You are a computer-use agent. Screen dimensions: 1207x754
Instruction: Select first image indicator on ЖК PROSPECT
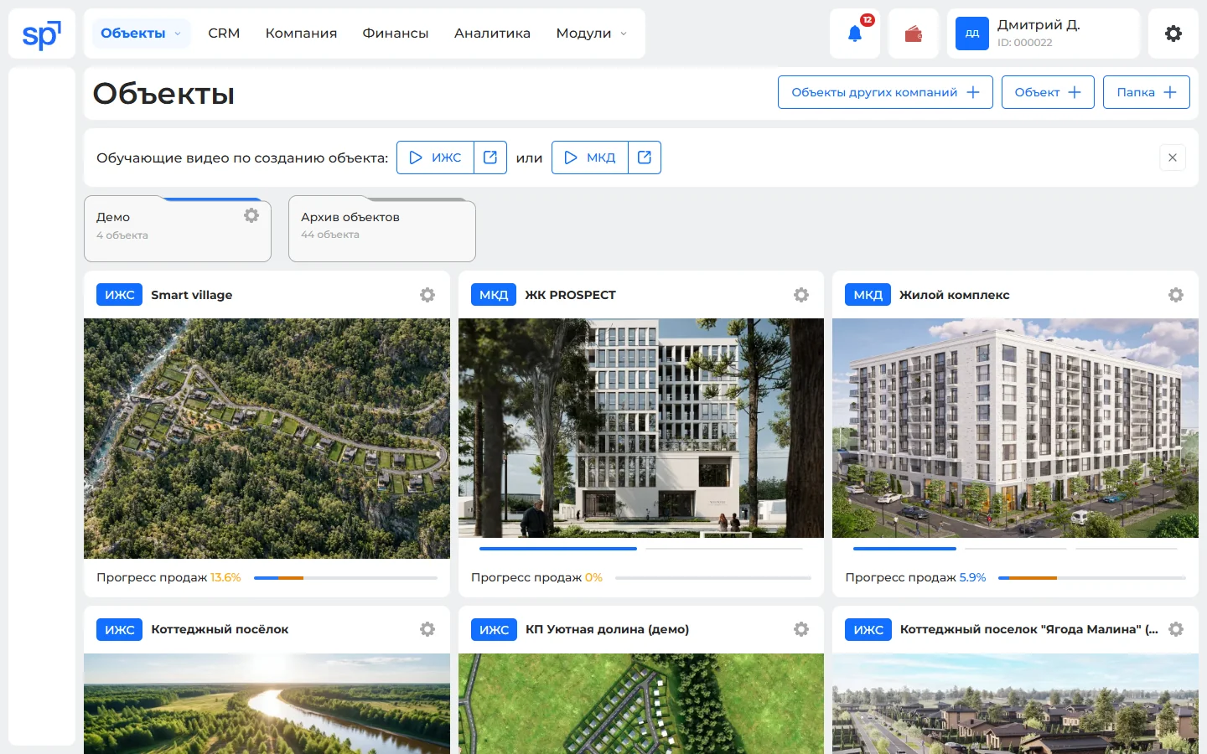coord(558,549)
